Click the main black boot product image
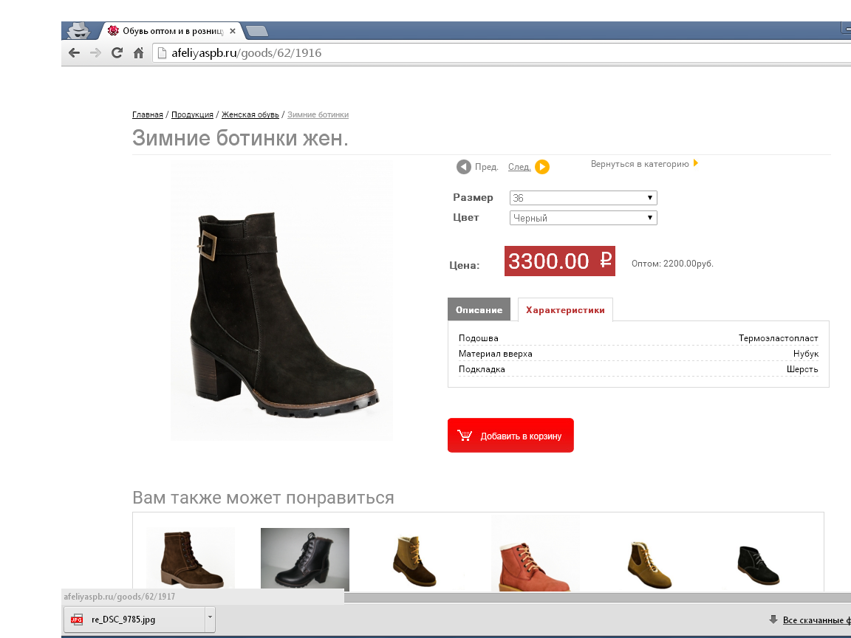 pos(281,300)
